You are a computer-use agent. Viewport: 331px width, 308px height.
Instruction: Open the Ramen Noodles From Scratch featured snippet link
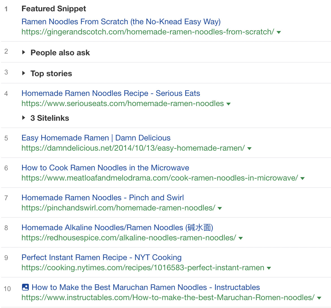(x=121, y=22)
